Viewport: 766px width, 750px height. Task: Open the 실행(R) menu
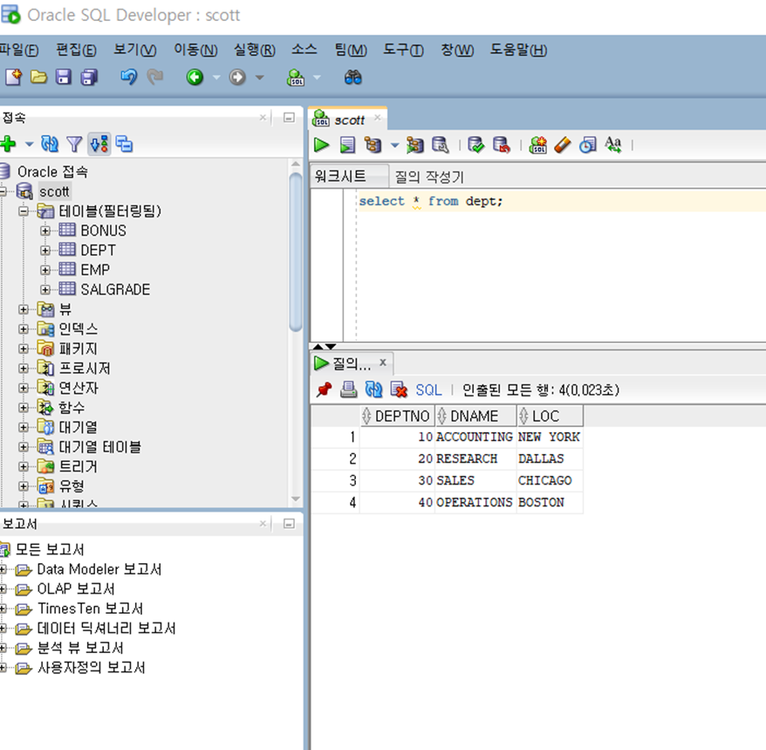[255, 50]
